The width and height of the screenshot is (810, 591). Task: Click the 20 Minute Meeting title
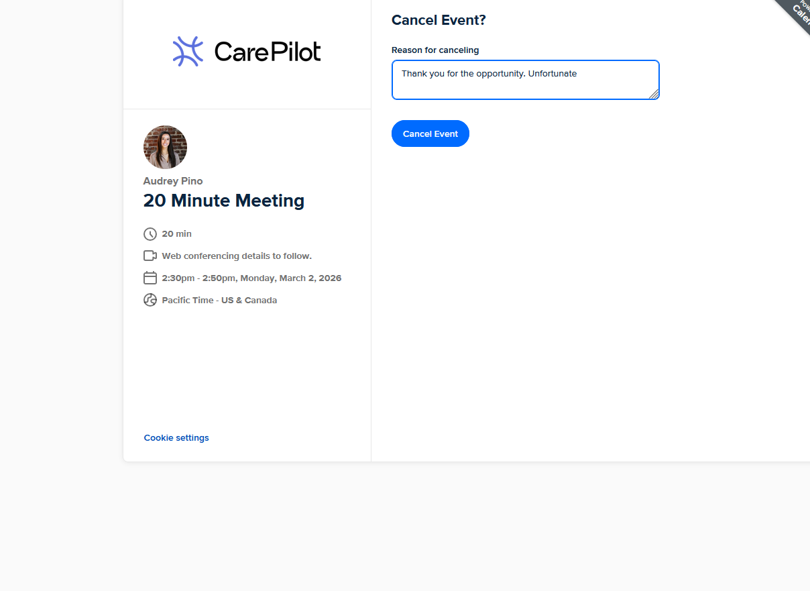tap(224, 201)
